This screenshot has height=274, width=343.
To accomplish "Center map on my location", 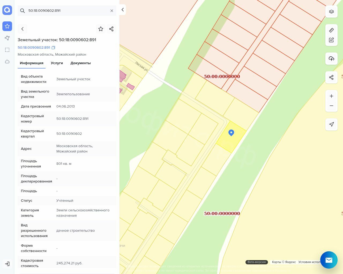I will point(331,124).
